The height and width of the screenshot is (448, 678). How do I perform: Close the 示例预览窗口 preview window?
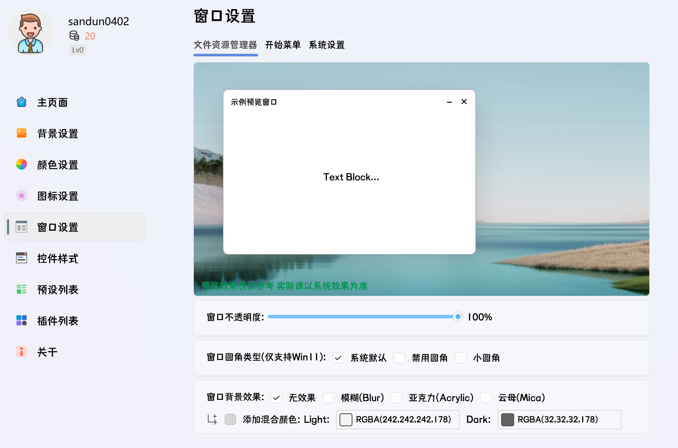[464, 101]
